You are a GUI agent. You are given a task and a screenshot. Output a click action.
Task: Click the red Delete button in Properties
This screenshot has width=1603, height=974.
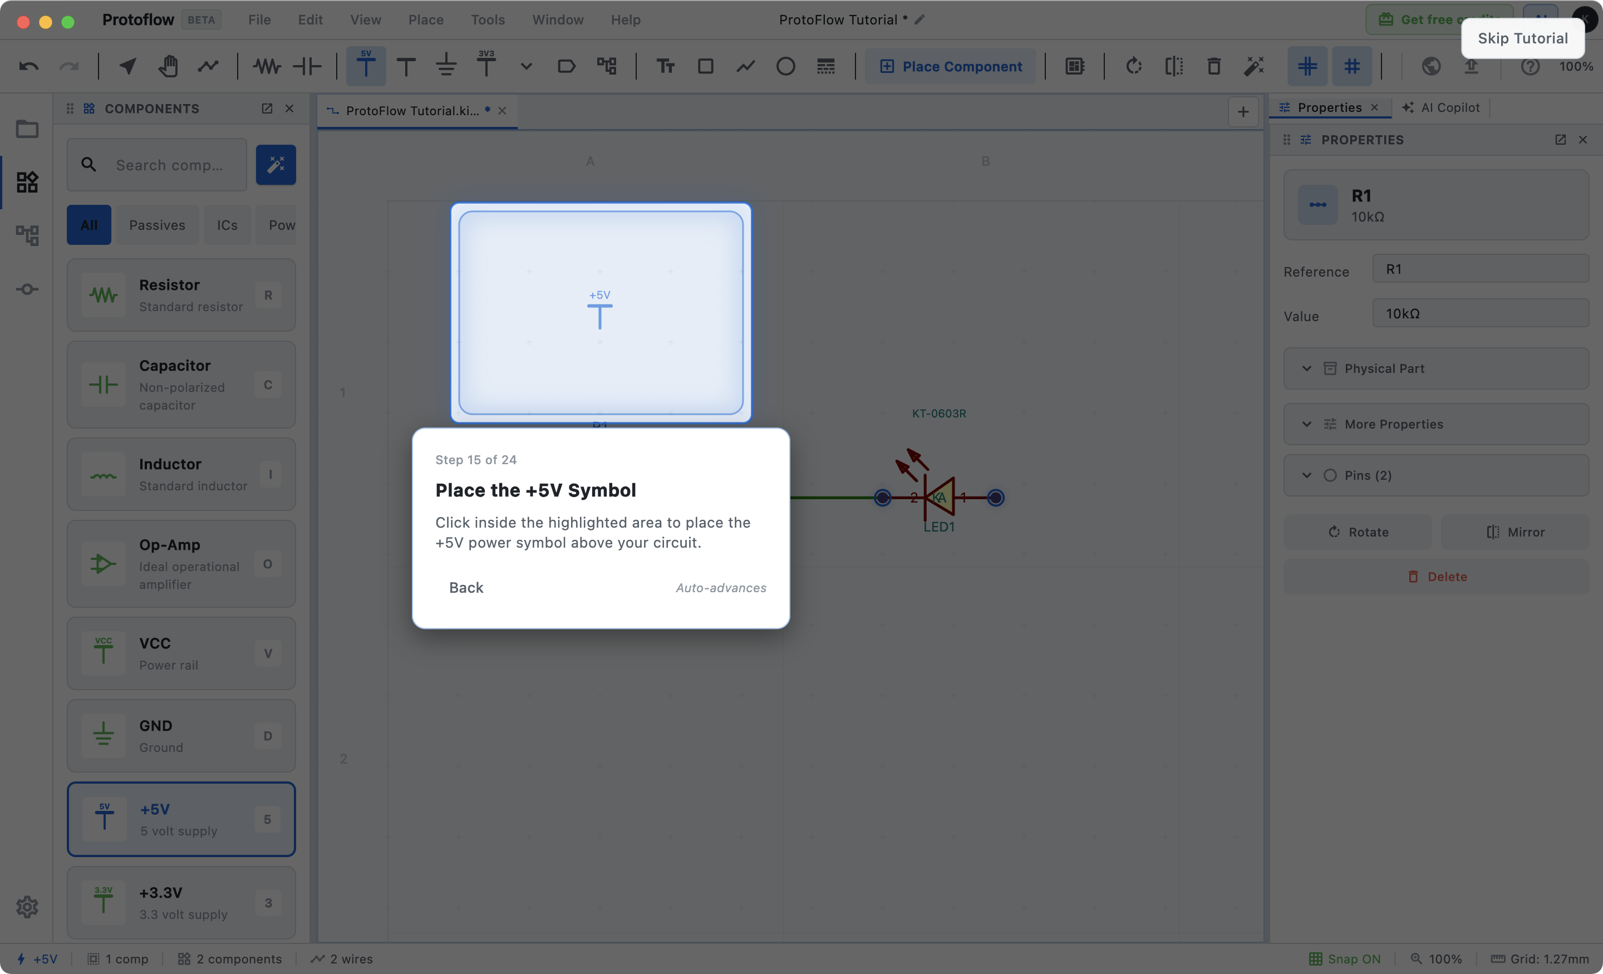click(1436, 577)
